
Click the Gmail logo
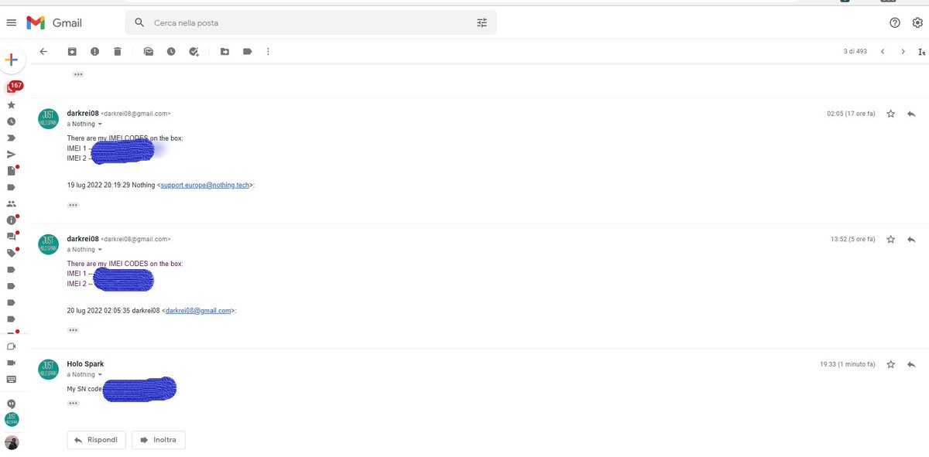54,23
